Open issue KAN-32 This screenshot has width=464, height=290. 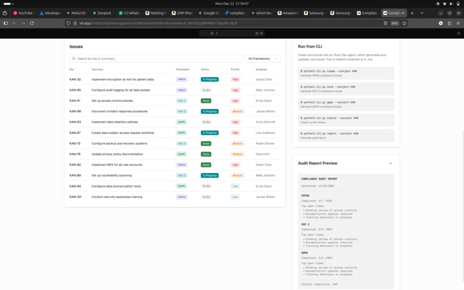pos(75,79)
